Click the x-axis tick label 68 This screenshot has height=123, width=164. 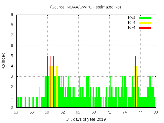click(x=94, y=112)
